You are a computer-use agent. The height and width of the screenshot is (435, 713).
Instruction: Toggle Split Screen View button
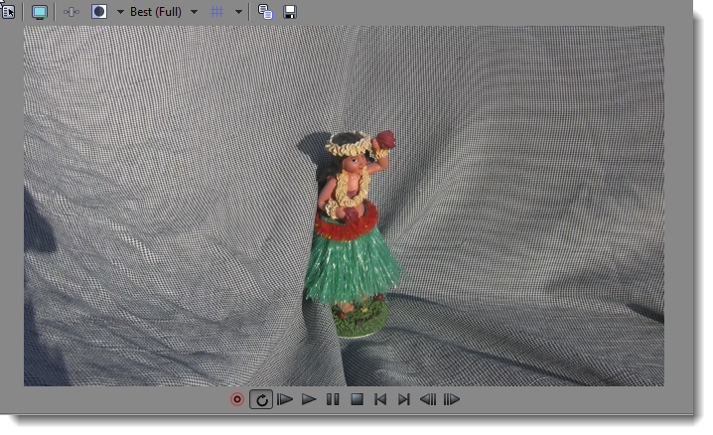point(99,12)
